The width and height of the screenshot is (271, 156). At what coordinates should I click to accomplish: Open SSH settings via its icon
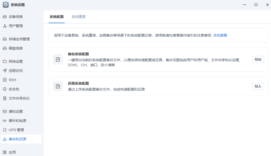click(5, 80)
